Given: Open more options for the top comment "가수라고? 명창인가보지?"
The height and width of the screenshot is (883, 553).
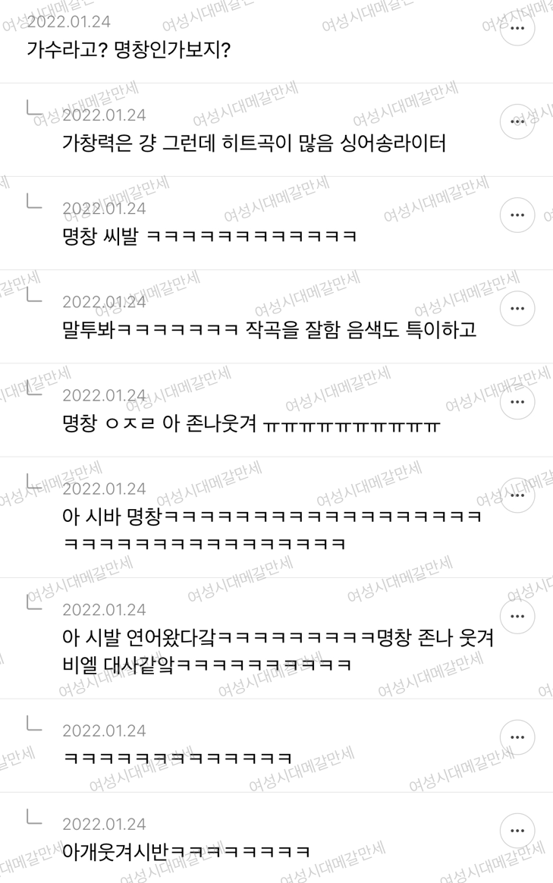Looking at the screenshot, I should (x=517, y=28).
